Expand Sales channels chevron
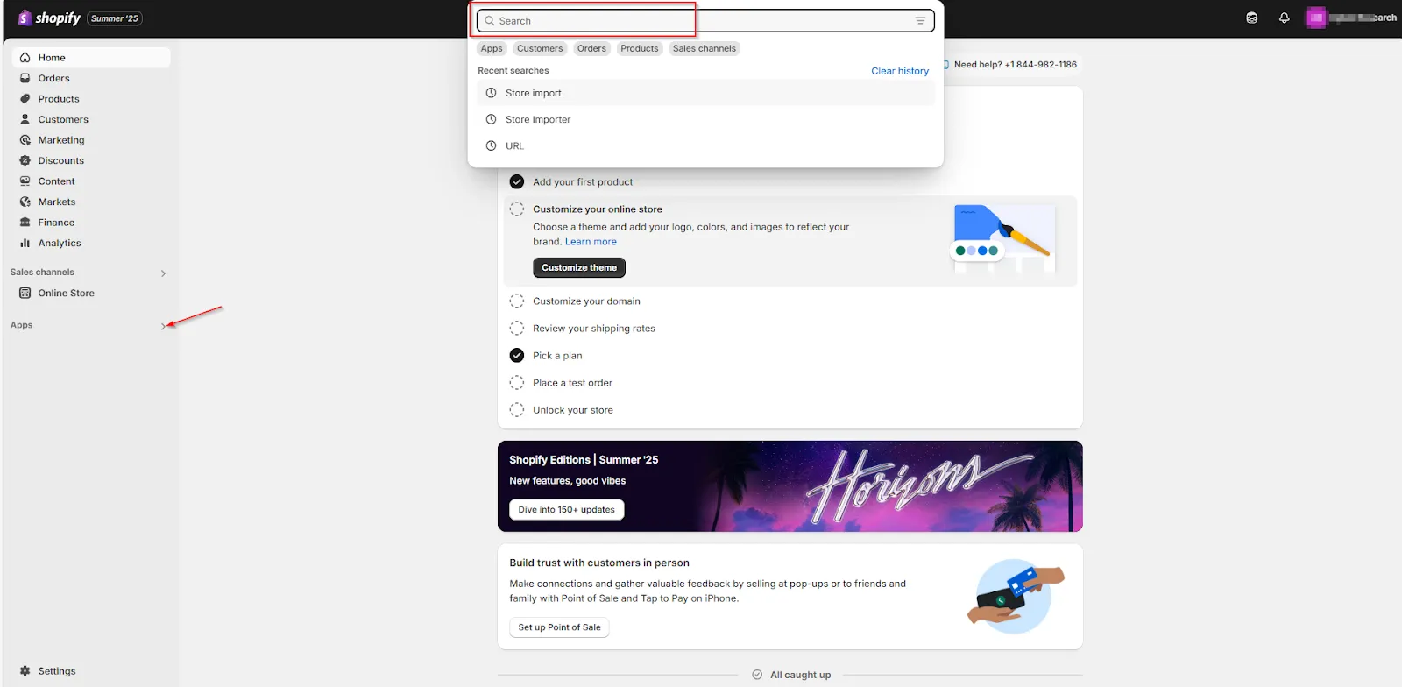Image resolution: width=1402 pixels, height=687 pixels. click(x=163, y=273)
